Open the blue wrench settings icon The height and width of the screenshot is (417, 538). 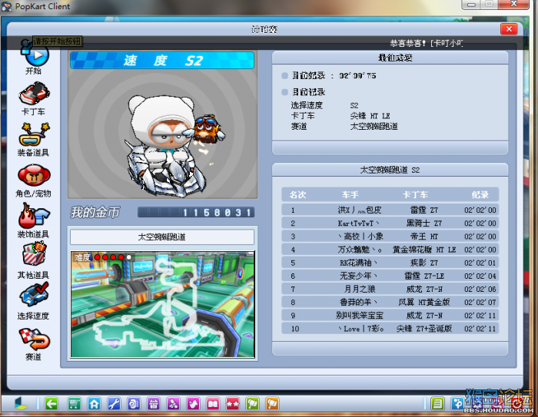pos(114,404)
